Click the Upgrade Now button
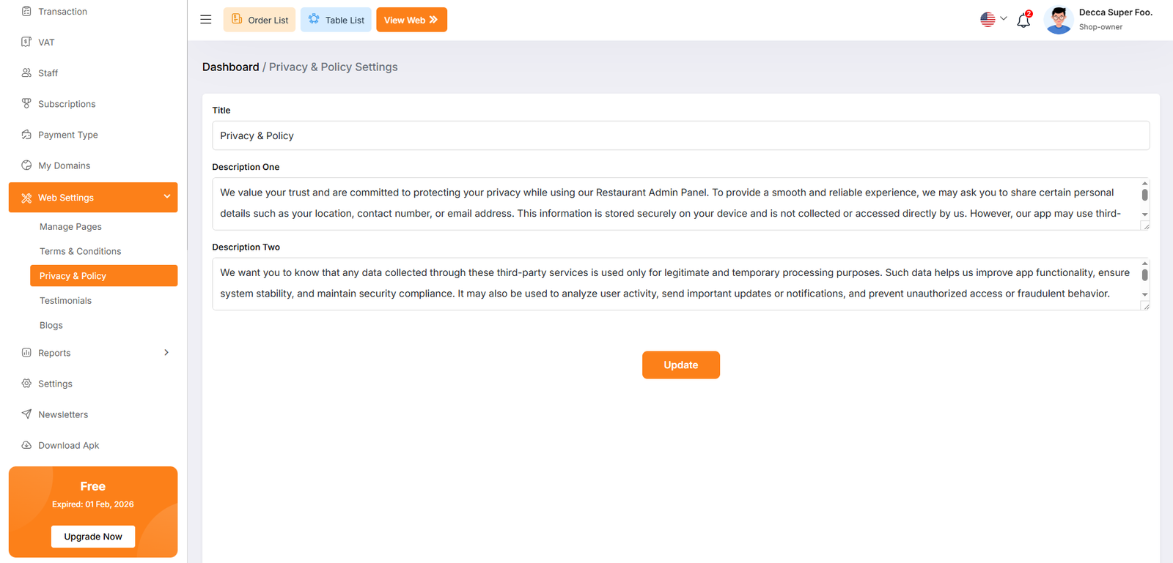The image size is (1173, 563). click(93, 537)
